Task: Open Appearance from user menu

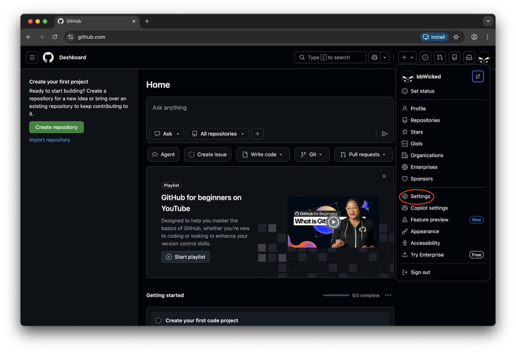Action: (x=442, y=232)
